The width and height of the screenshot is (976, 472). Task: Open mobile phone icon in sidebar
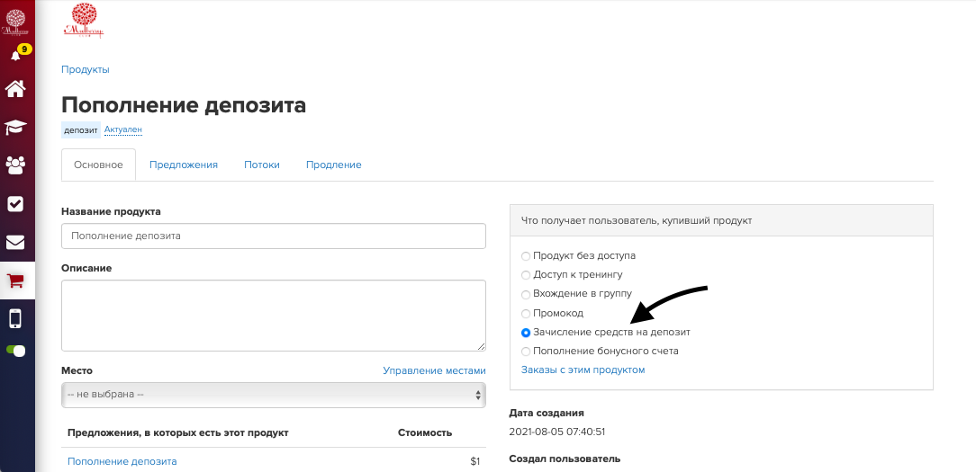[15, 318]
